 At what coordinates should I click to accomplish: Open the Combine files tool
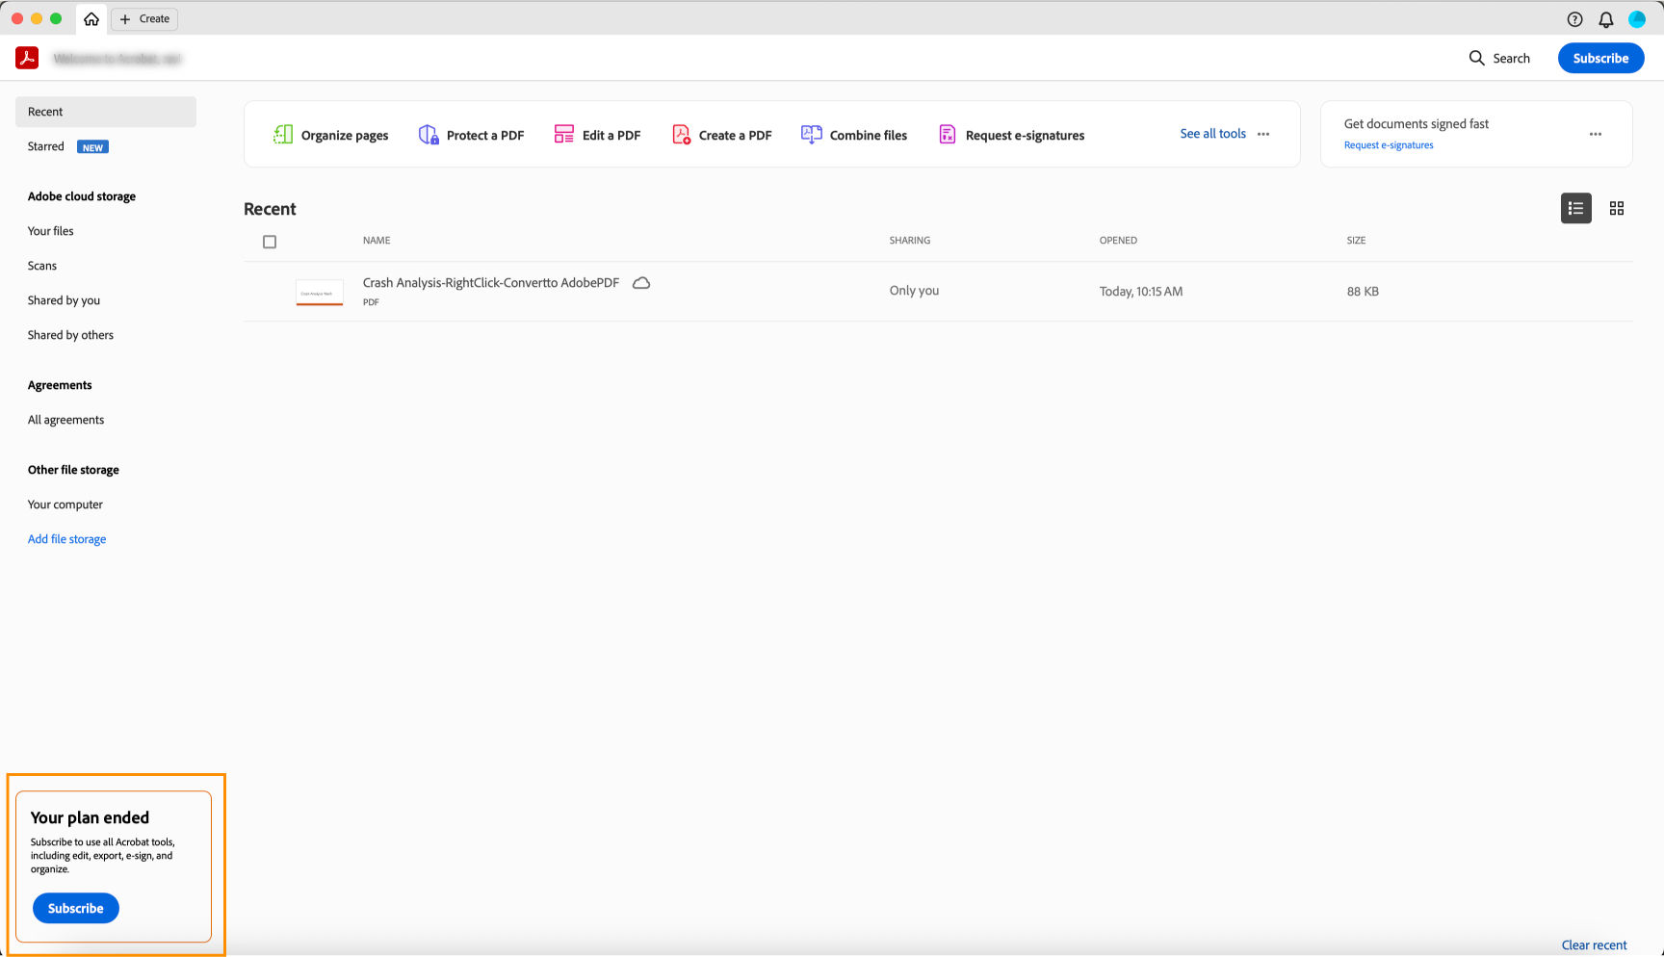(x=853, y=135)
